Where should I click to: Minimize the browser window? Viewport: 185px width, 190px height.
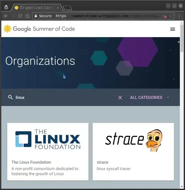[168, 6]
